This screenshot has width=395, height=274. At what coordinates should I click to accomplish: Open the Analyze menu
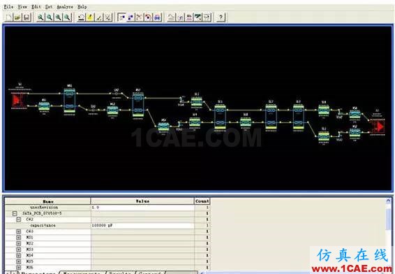[x=65, y=7]
